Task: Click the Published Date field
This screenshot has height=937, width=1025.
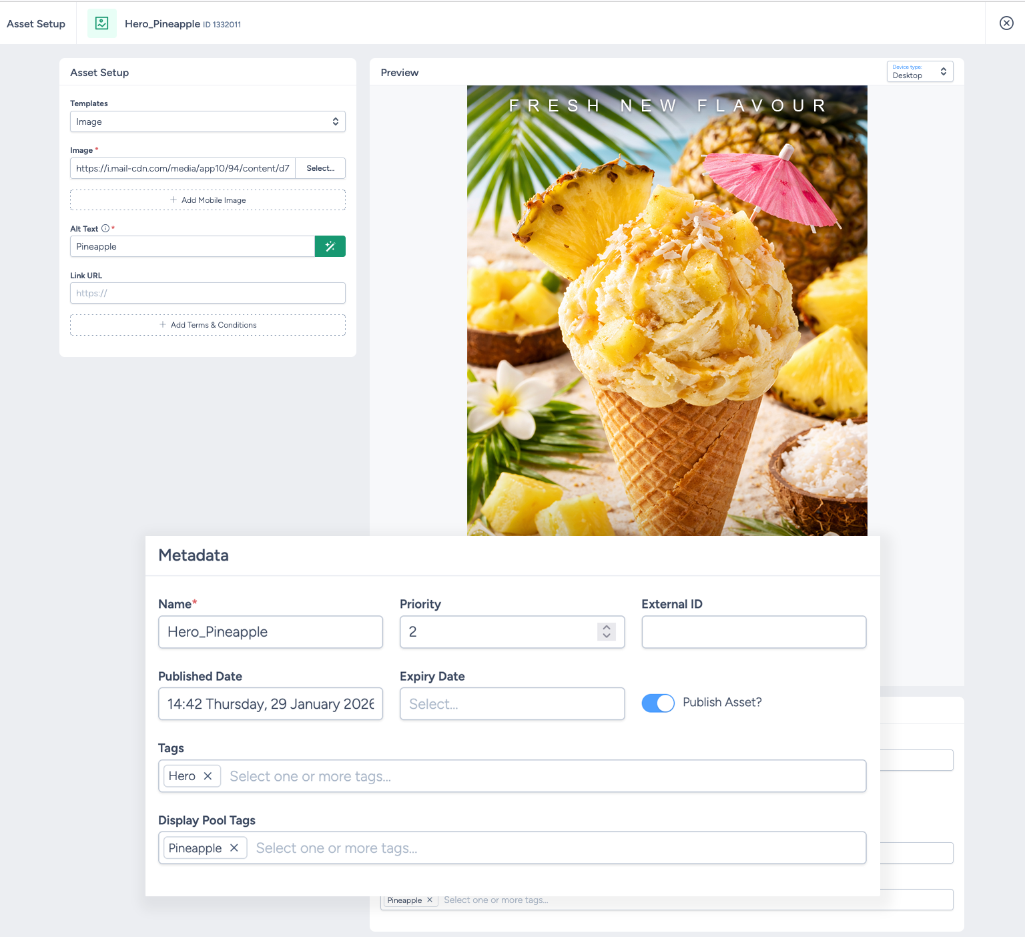Action: 270,703
